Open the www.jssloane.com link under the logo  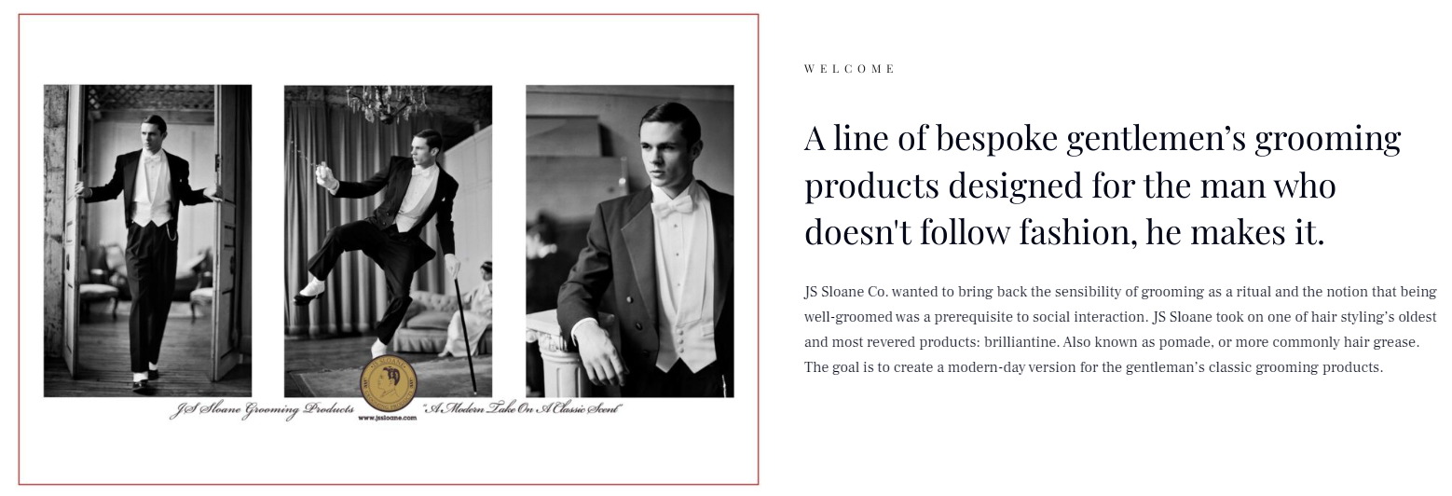pyautogui.click(x=387, y=419)
